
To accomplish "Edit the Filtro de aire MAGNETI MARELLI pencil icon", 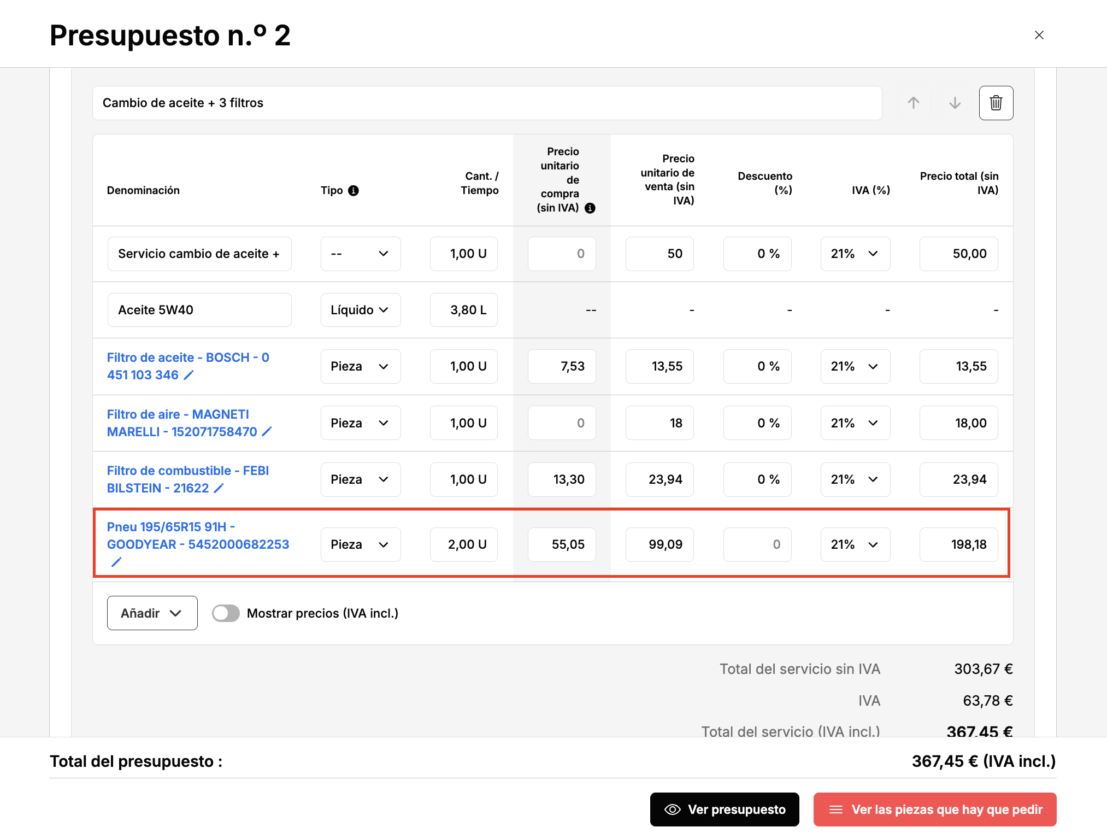I will [x=267, y=432].
